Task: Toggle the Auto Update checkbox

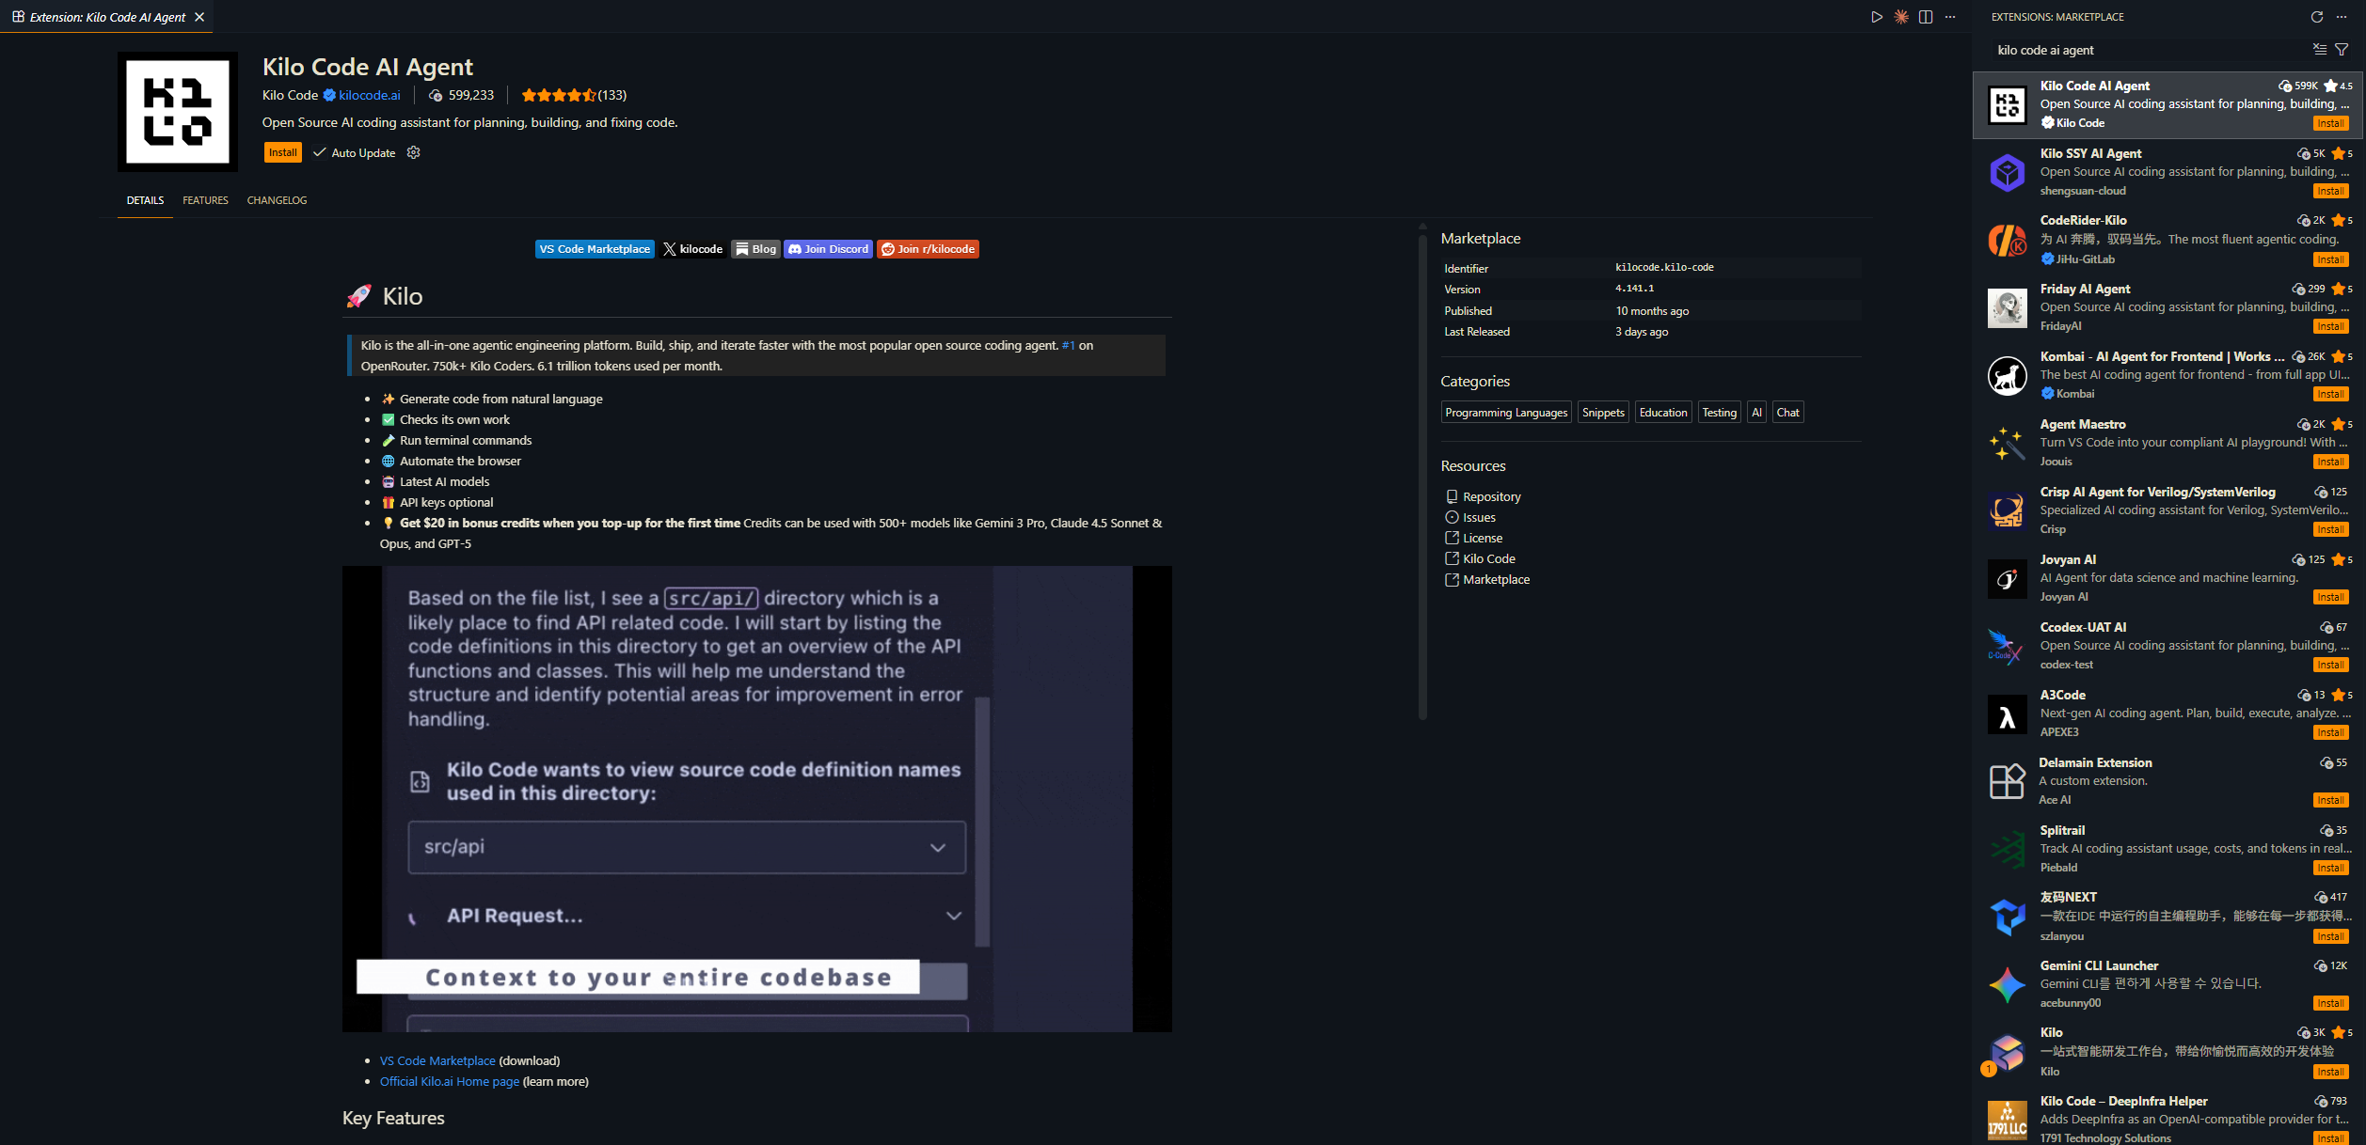Action: tap(320, 152)
